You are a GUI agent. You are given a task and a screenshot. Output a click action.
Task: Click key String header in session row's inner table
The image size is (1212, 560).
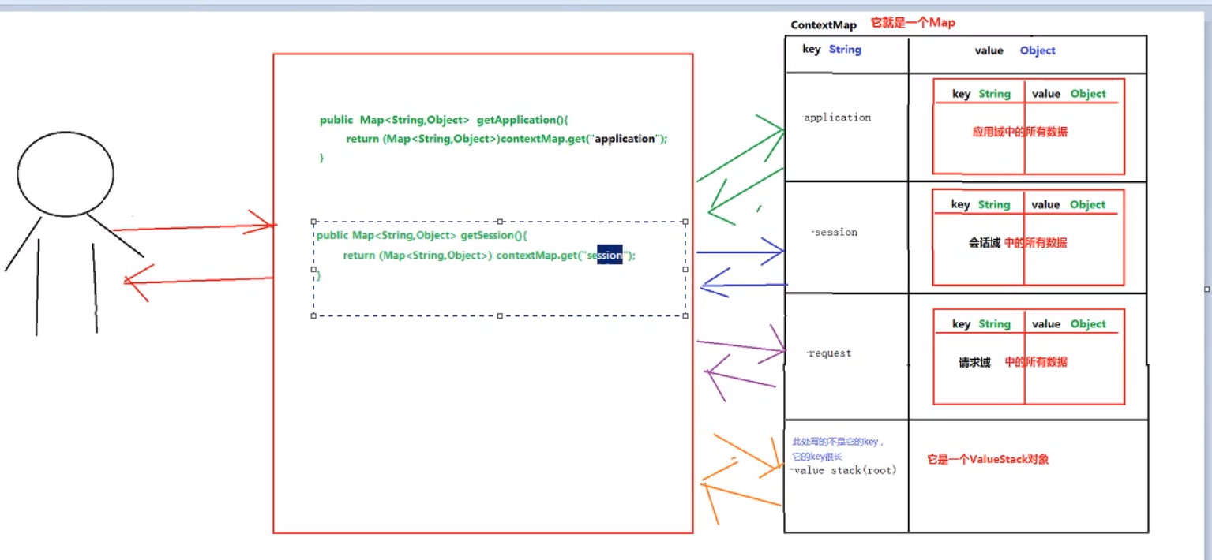pyautogui.click(x=981, y=204)
